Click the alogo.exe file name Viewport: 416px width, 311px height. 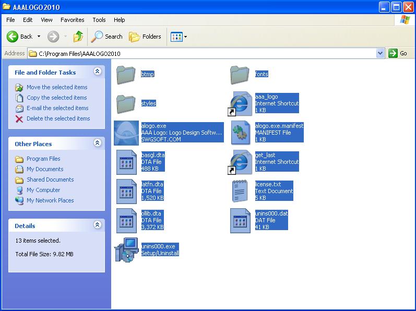pos(153,126)
